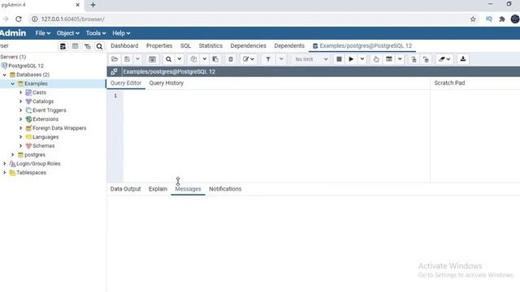This screenshot has height=292, width=520.
Task: Click the browser View Data grid icon
Action: 76,46
